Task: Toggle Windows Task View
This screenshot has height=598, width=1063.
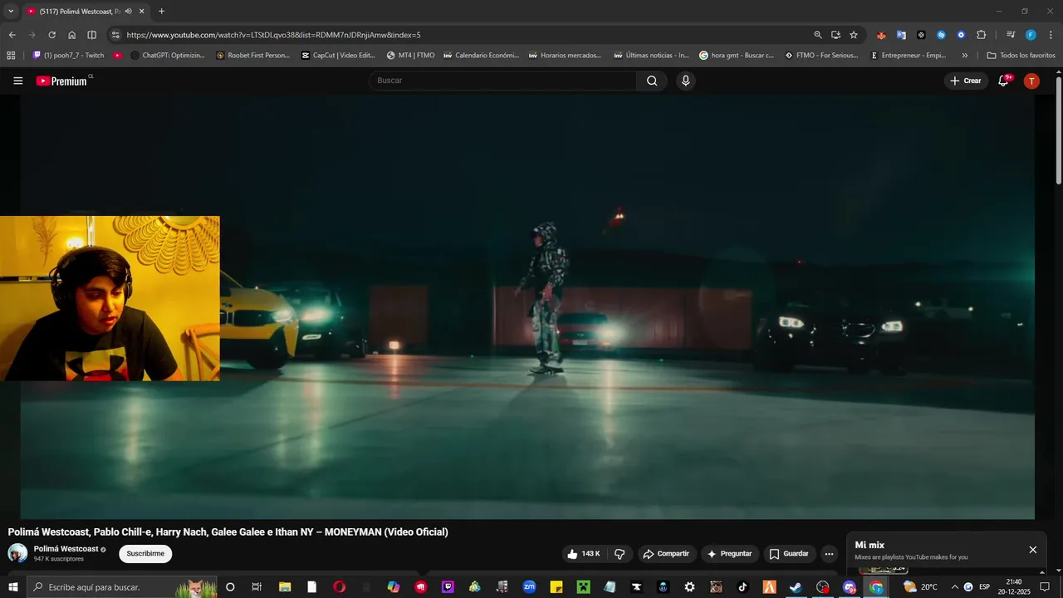Action: point(257,587)
